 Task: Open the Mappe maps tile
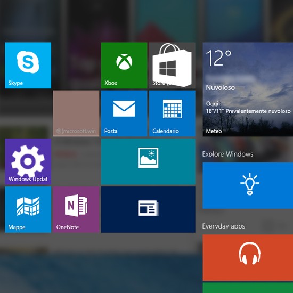tap(28, 209)
